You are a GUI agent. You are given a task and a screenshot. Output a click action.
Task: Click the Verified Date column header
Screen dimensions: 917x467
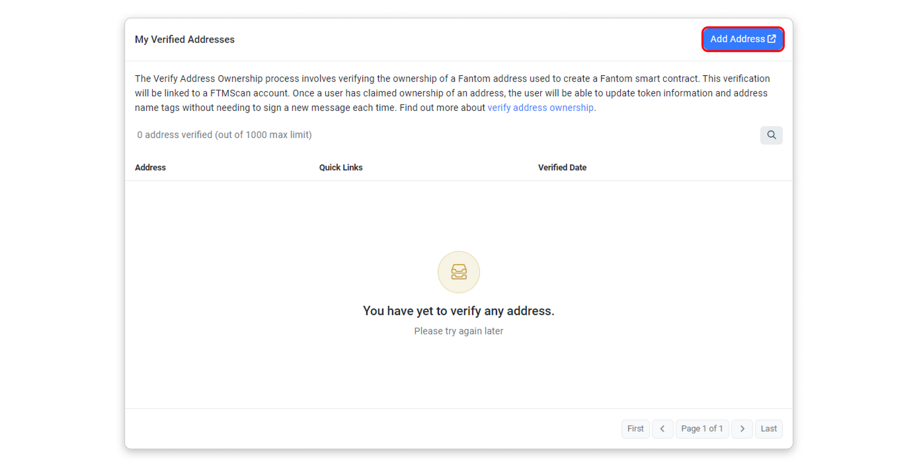point(562,168)
